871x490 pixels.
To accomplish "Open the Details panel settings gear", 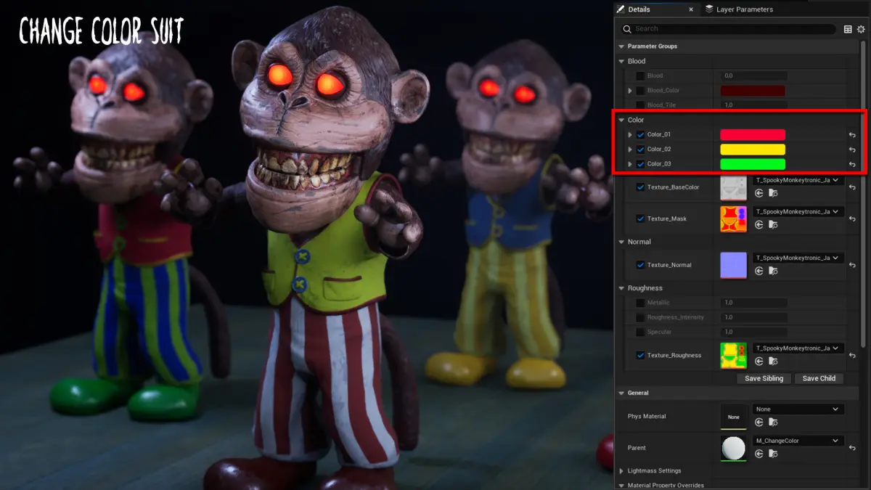I will coord(861,29).
